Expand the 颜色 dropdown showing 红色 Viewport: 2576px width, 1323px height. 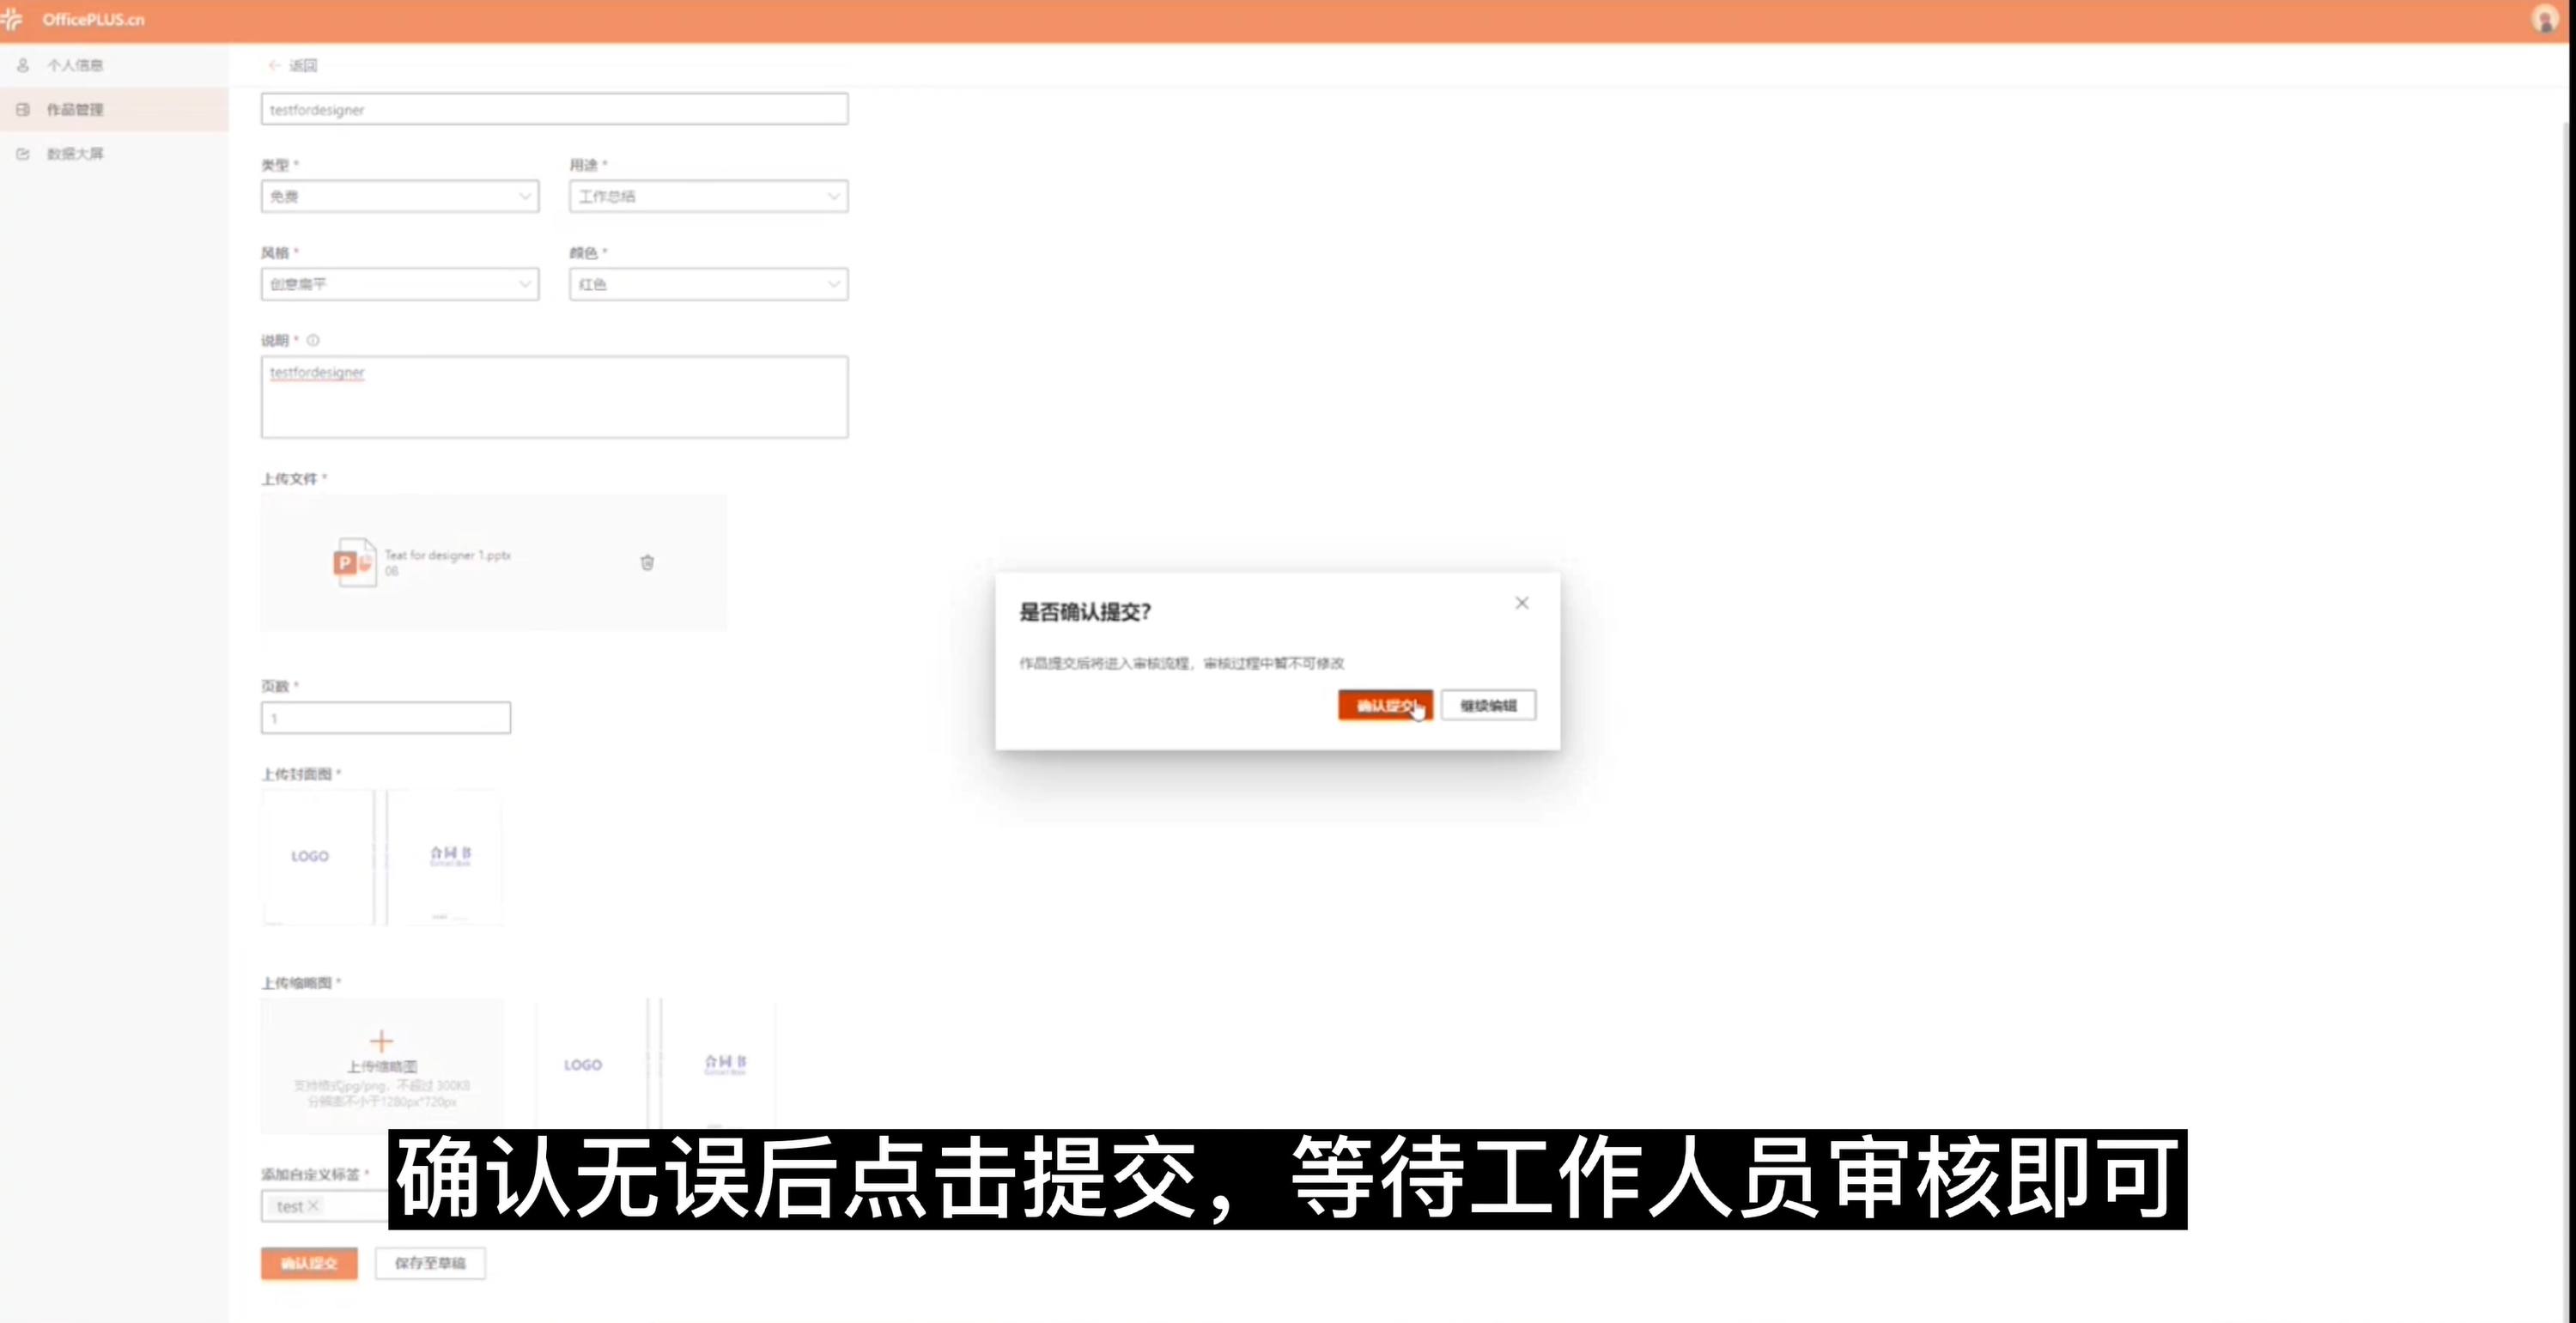coord(709,284)
